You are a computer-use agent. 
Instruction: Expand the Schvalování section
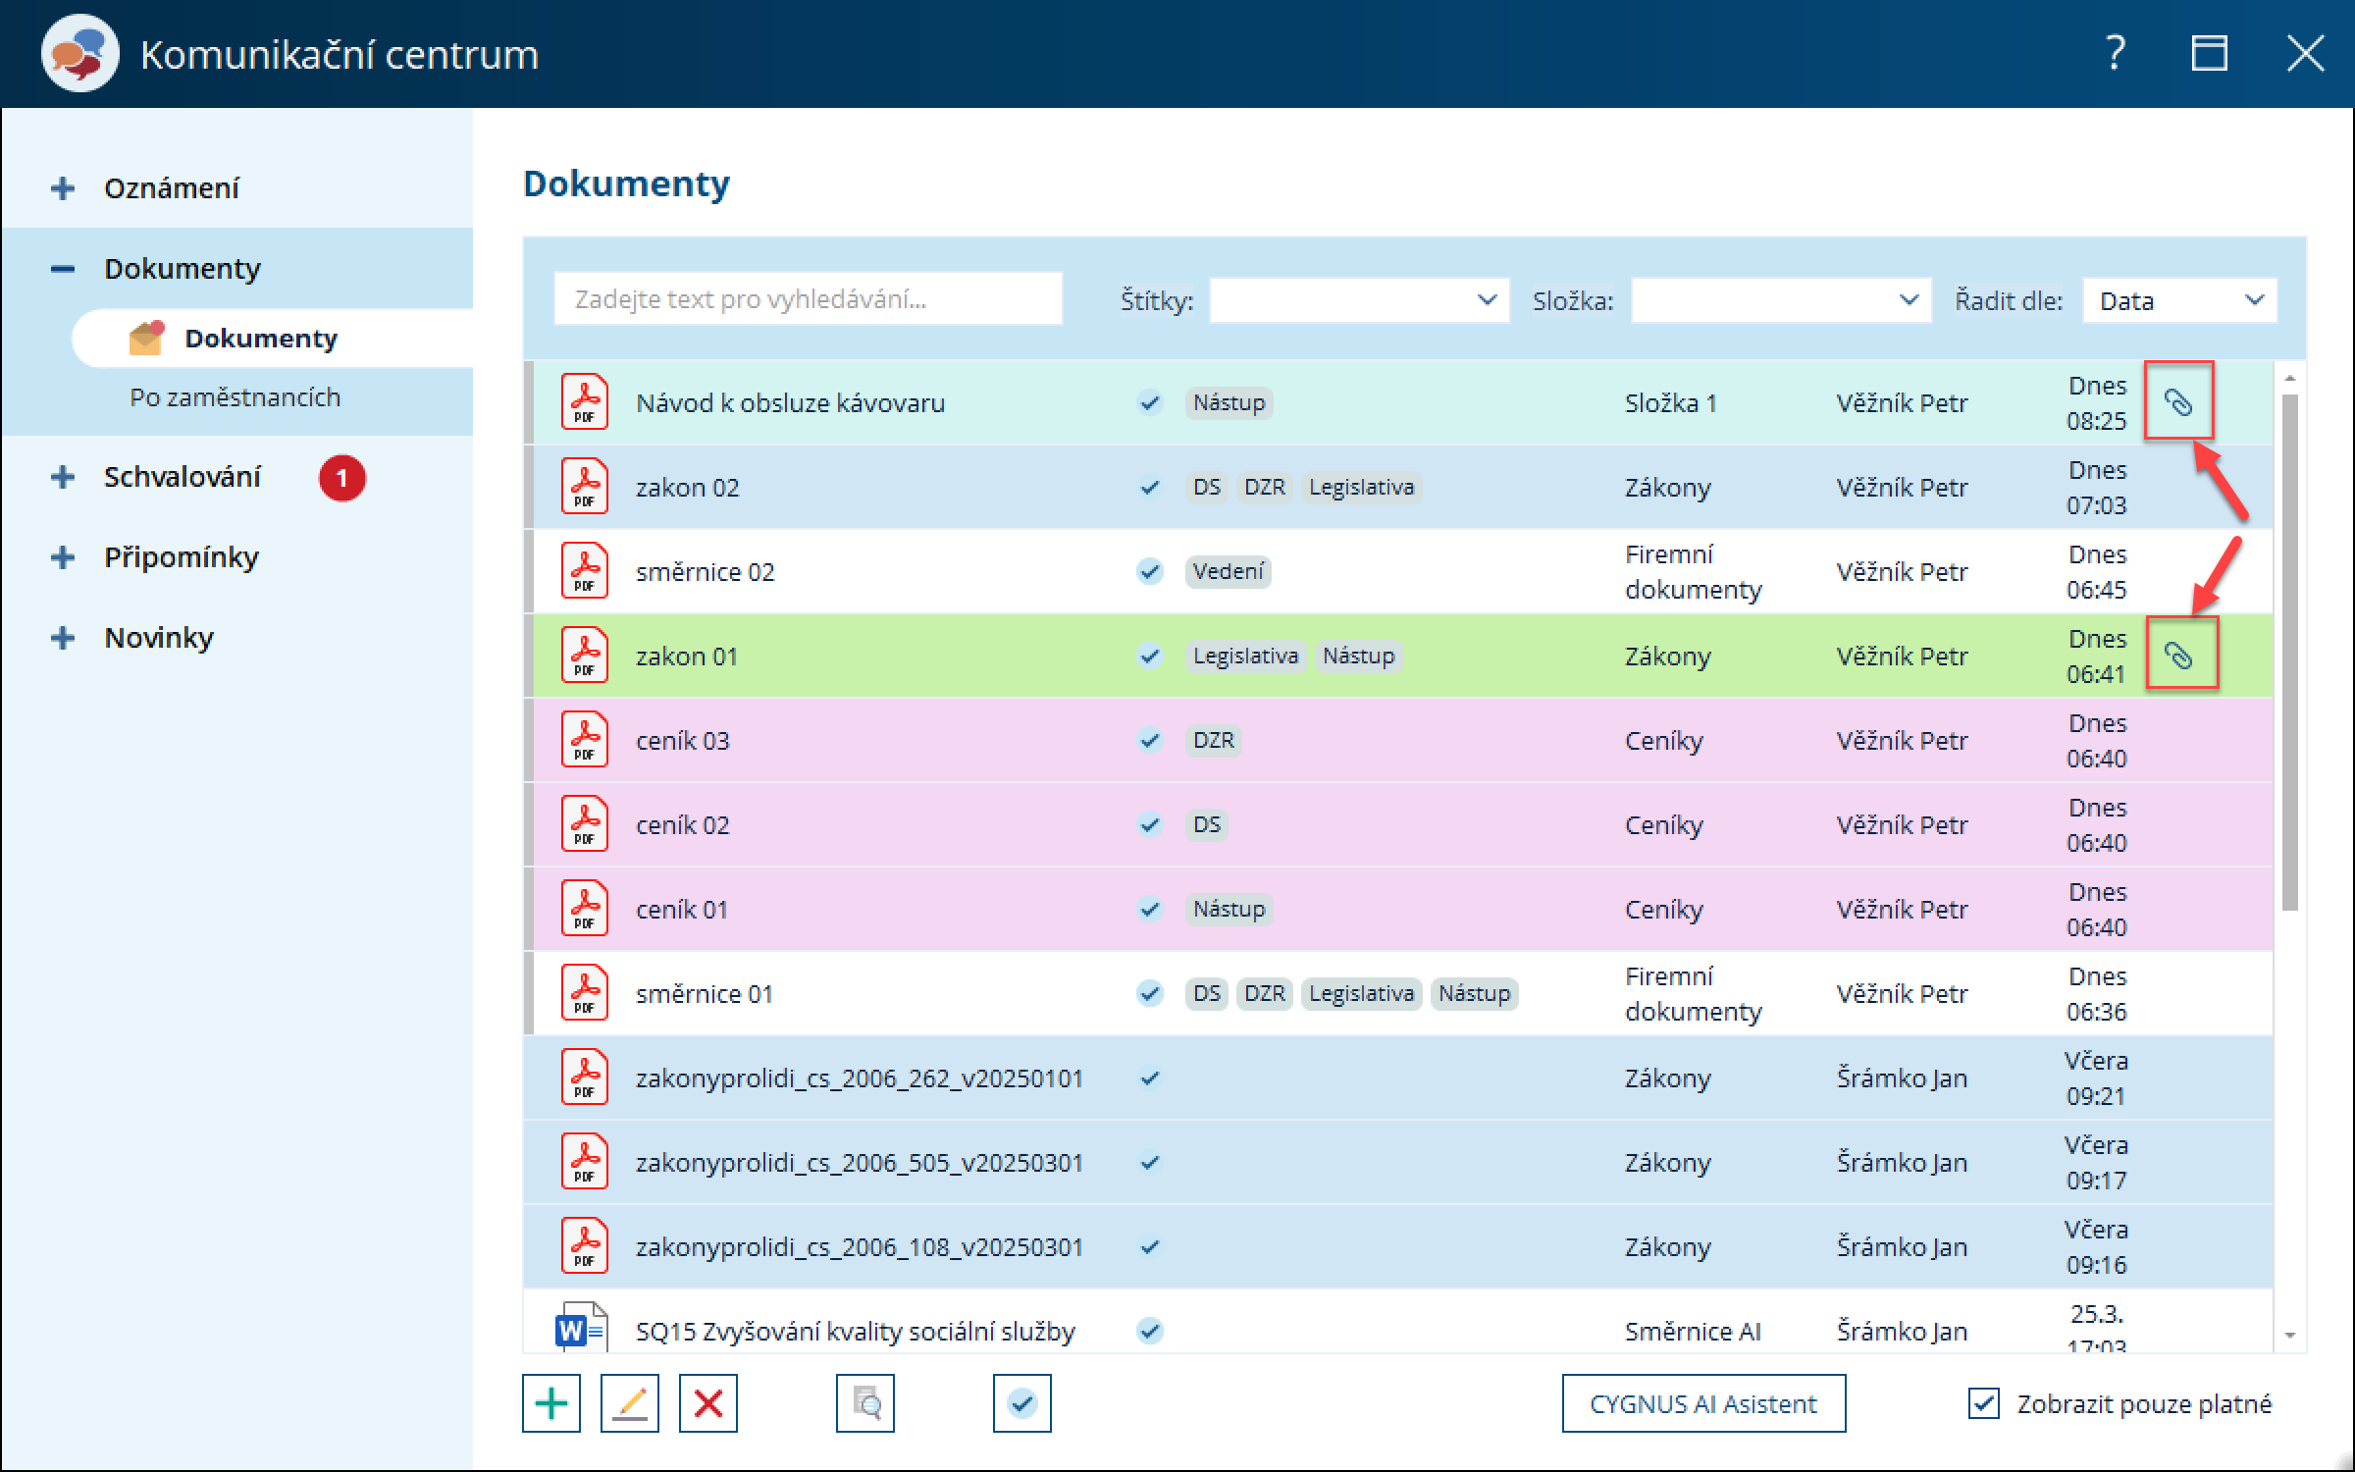(63, 477)
